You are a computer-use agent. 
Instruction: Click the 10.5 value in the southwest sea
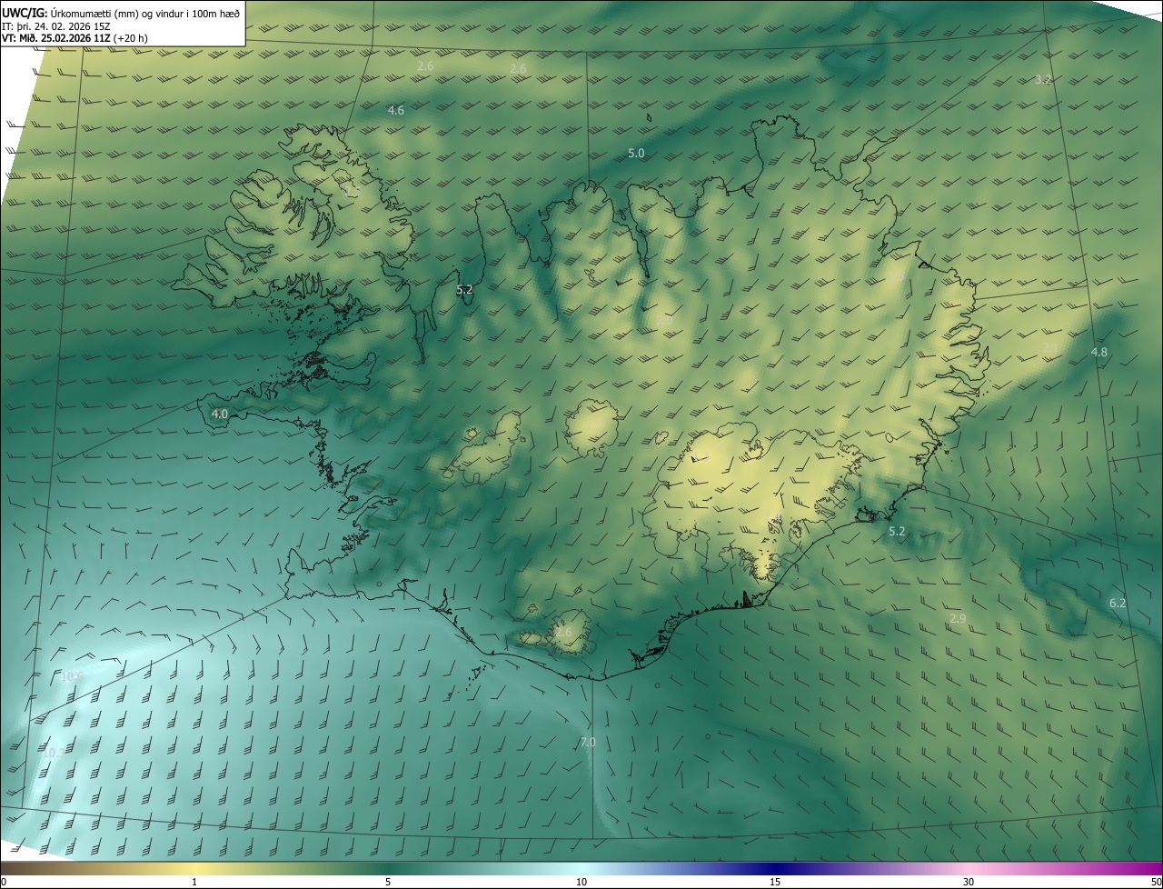[x=72, y=677]
